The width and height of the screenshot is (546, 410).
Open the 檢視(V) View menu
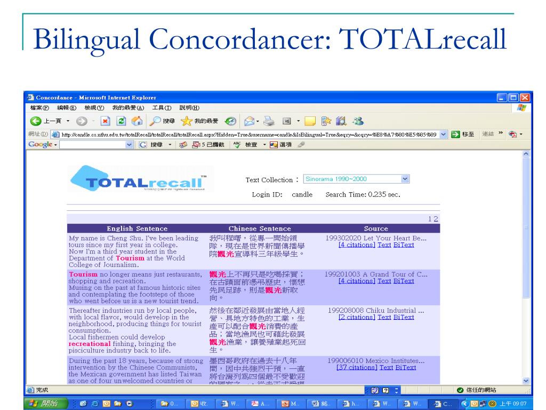(94, 108)
